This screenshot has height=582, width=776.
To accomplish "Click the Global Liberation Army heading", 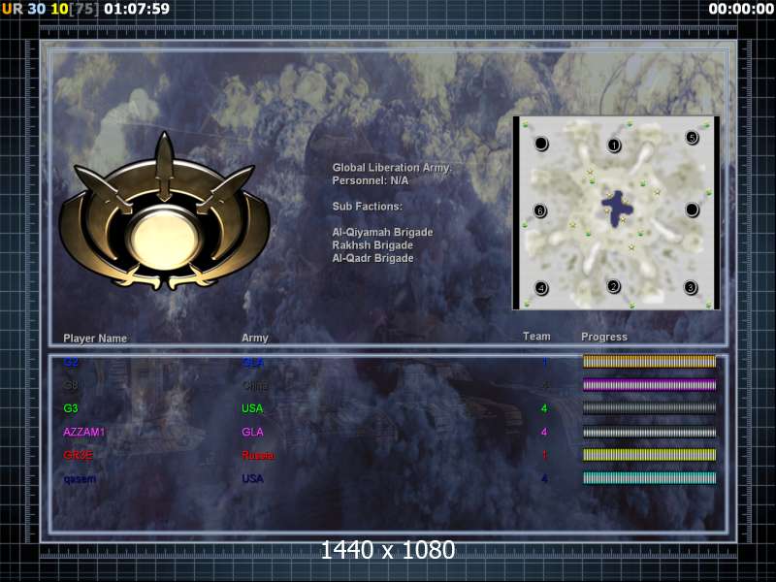I will [x=392, y=168].
